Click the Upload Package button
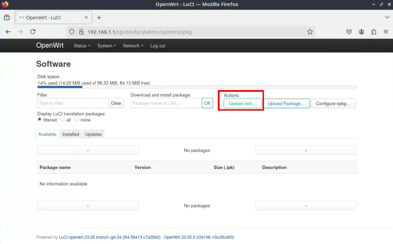 (x=286, y=103)
